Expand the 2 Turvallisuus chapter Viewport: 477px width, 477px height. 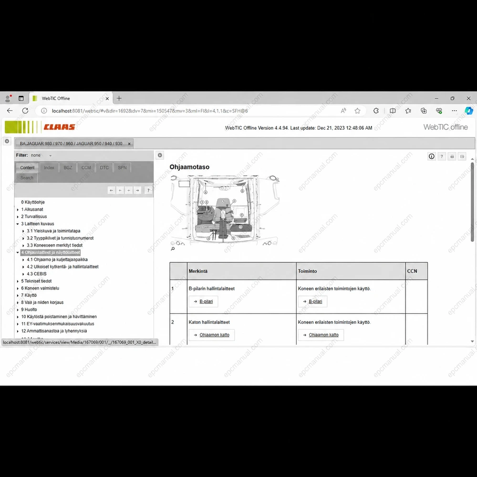click(18, 217)
